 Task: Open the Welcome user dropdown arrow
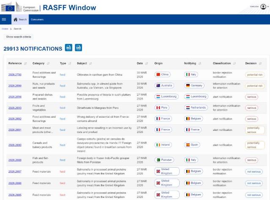point(268,7)
